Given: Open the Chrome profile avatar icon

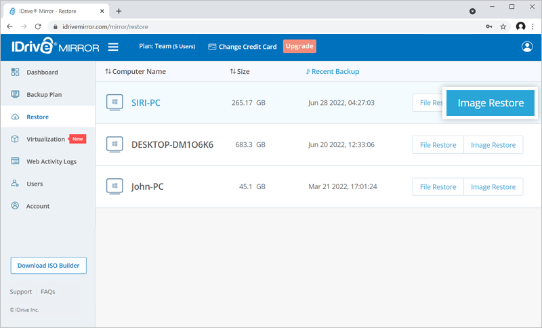Looking at the screenshot, I should 520,26.
